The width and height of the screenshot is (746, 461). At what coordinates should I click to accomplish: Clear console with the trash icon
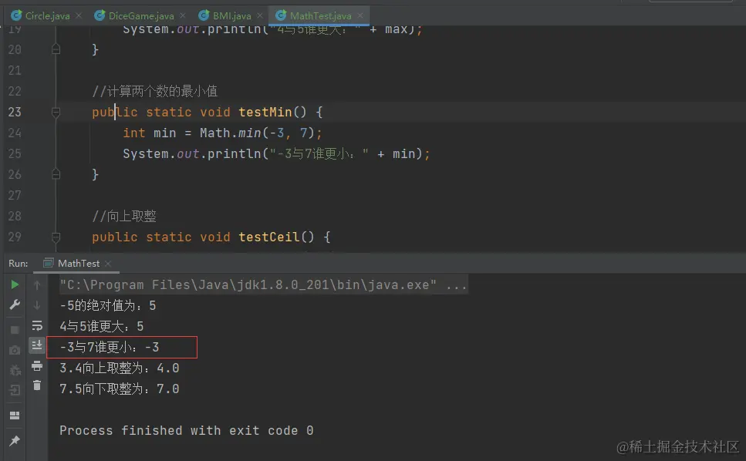point(37,385)
